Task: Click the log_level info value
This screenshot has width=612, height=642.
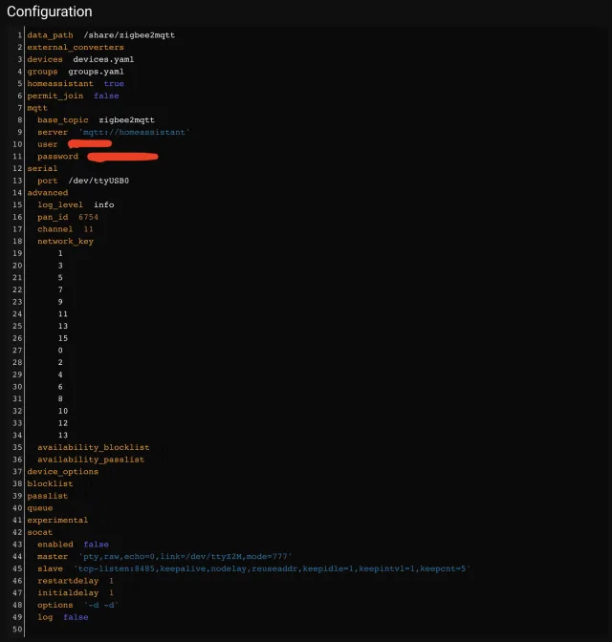Action: (x=103, y=204)
